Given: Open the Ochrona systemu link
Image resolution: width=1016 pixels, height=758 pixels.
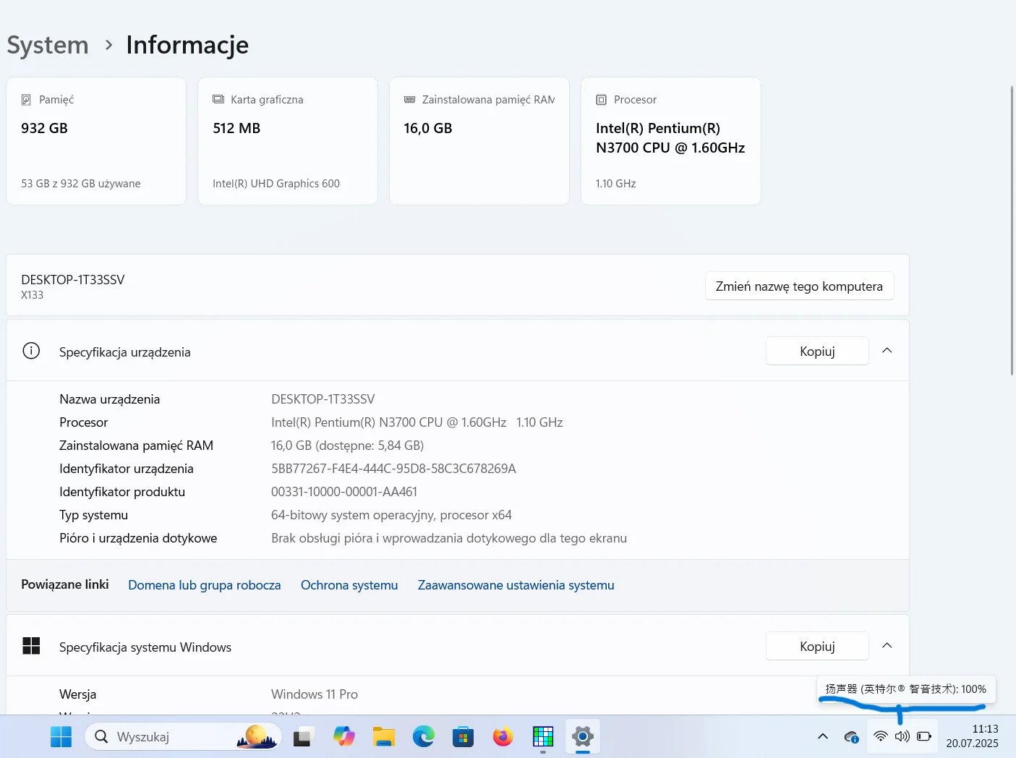Looking at the screenshot, I should click(349, 585).
